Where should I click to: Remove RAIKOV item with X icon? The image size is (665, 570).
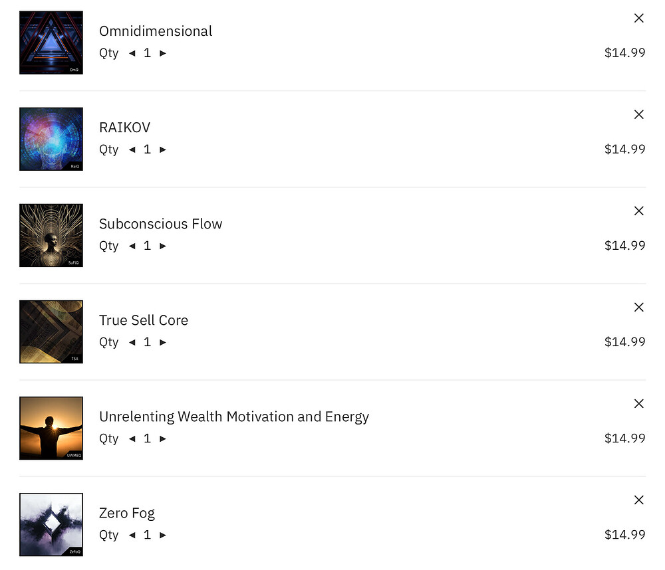pyautogui.click(x=638, y=114)
